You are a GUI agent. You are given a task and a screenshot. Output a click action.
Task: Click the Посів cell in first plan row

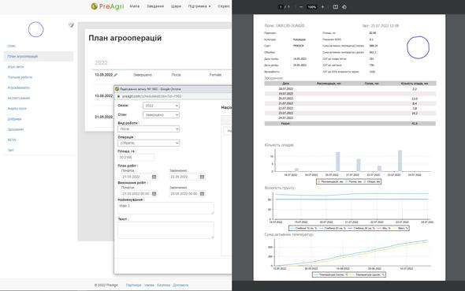tap(177, 75)
